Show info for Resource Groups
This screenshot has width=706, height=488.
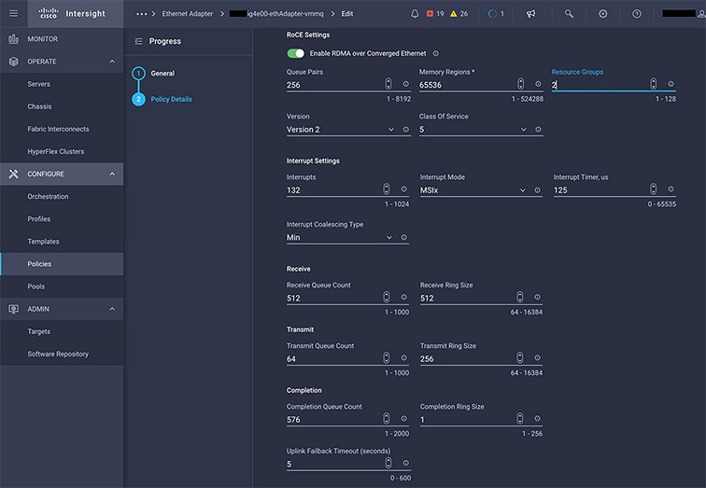tap(671, 84)
